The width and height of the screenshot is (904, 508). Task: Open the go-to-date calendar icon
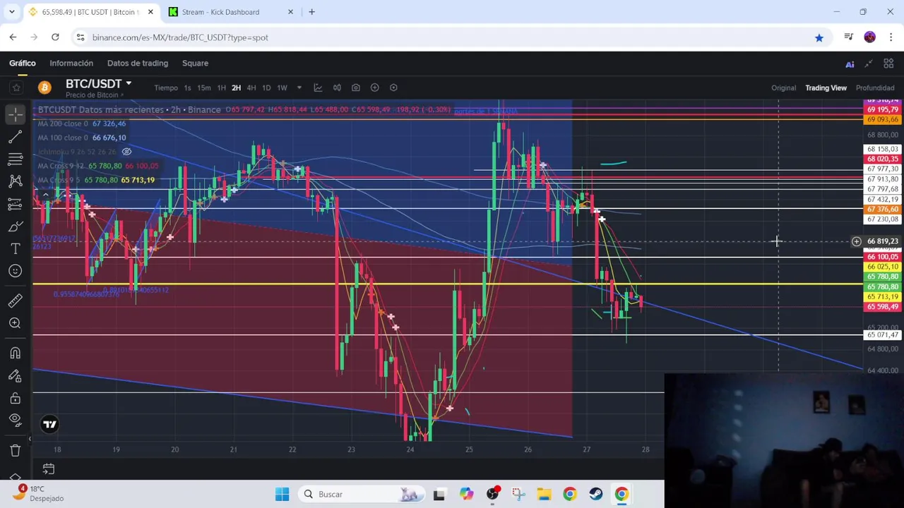[x=48, y=468]
